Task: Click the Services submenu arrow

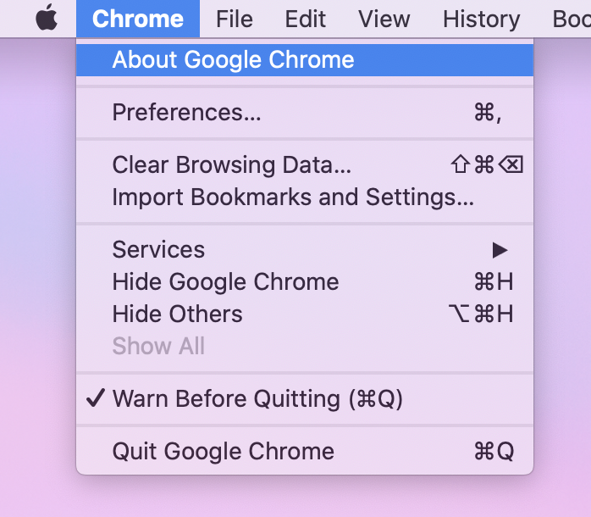Action: (x=500, y=250)
